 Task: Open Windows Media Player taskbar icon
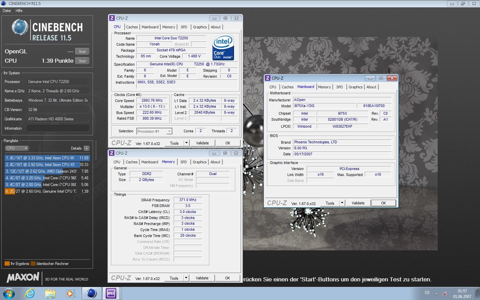click(70, 293)
